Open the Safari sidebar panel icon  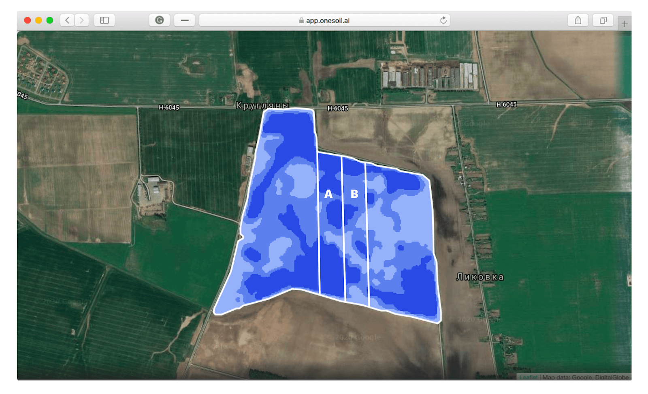pyautogui.click(x=104, y=20)
